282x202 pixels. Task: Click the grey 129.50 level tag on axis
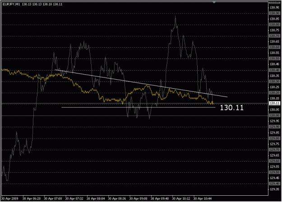tap(275, 172)
